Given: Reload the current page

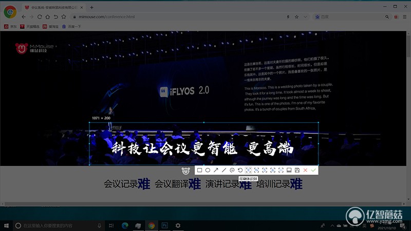Looking at the screenshot, I should (x=40, y=17).
